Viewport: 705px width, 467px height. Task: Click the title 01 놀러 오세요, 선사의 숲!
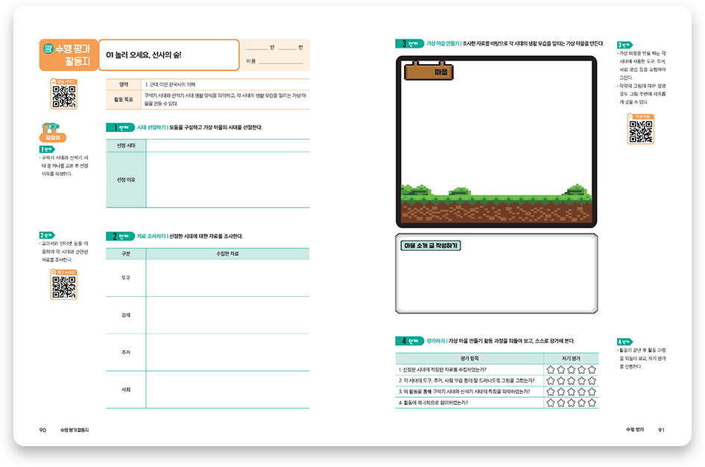143,55
